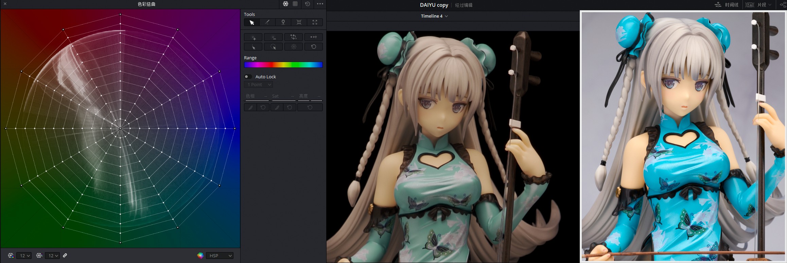This screenshot has width=787, height=263.
Task: Click the Sat smooth brush icon
Action: pos(277,107)
